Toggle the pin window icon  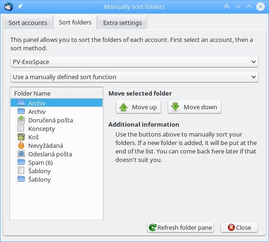20,7
